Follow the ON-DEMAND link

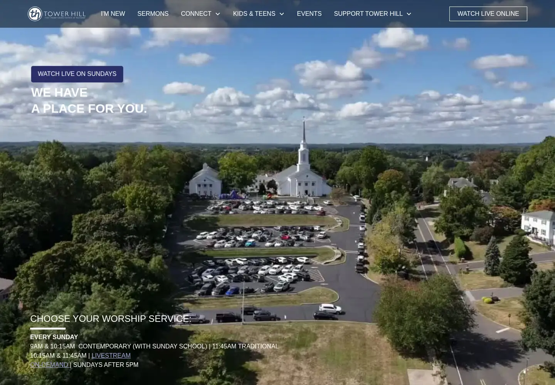(x=49, y=365)
